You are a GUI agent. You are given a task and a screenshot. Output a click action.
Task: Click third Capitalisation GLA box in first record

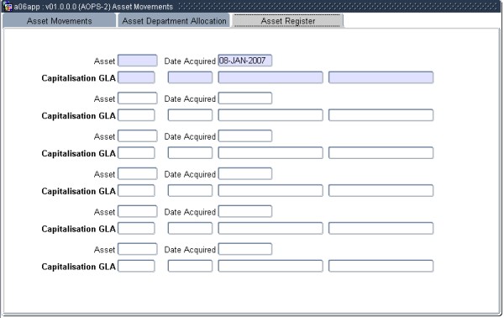270,77
